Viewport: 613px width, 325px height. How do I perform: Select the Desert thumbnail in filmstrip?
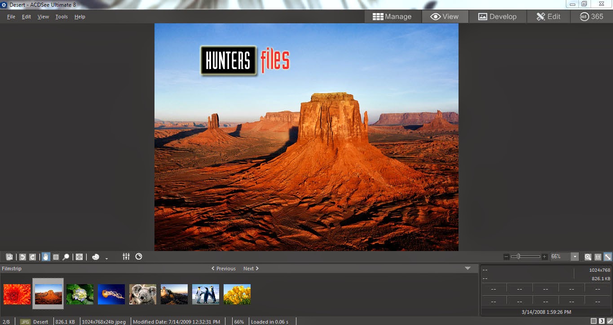(x=49, y=294)
